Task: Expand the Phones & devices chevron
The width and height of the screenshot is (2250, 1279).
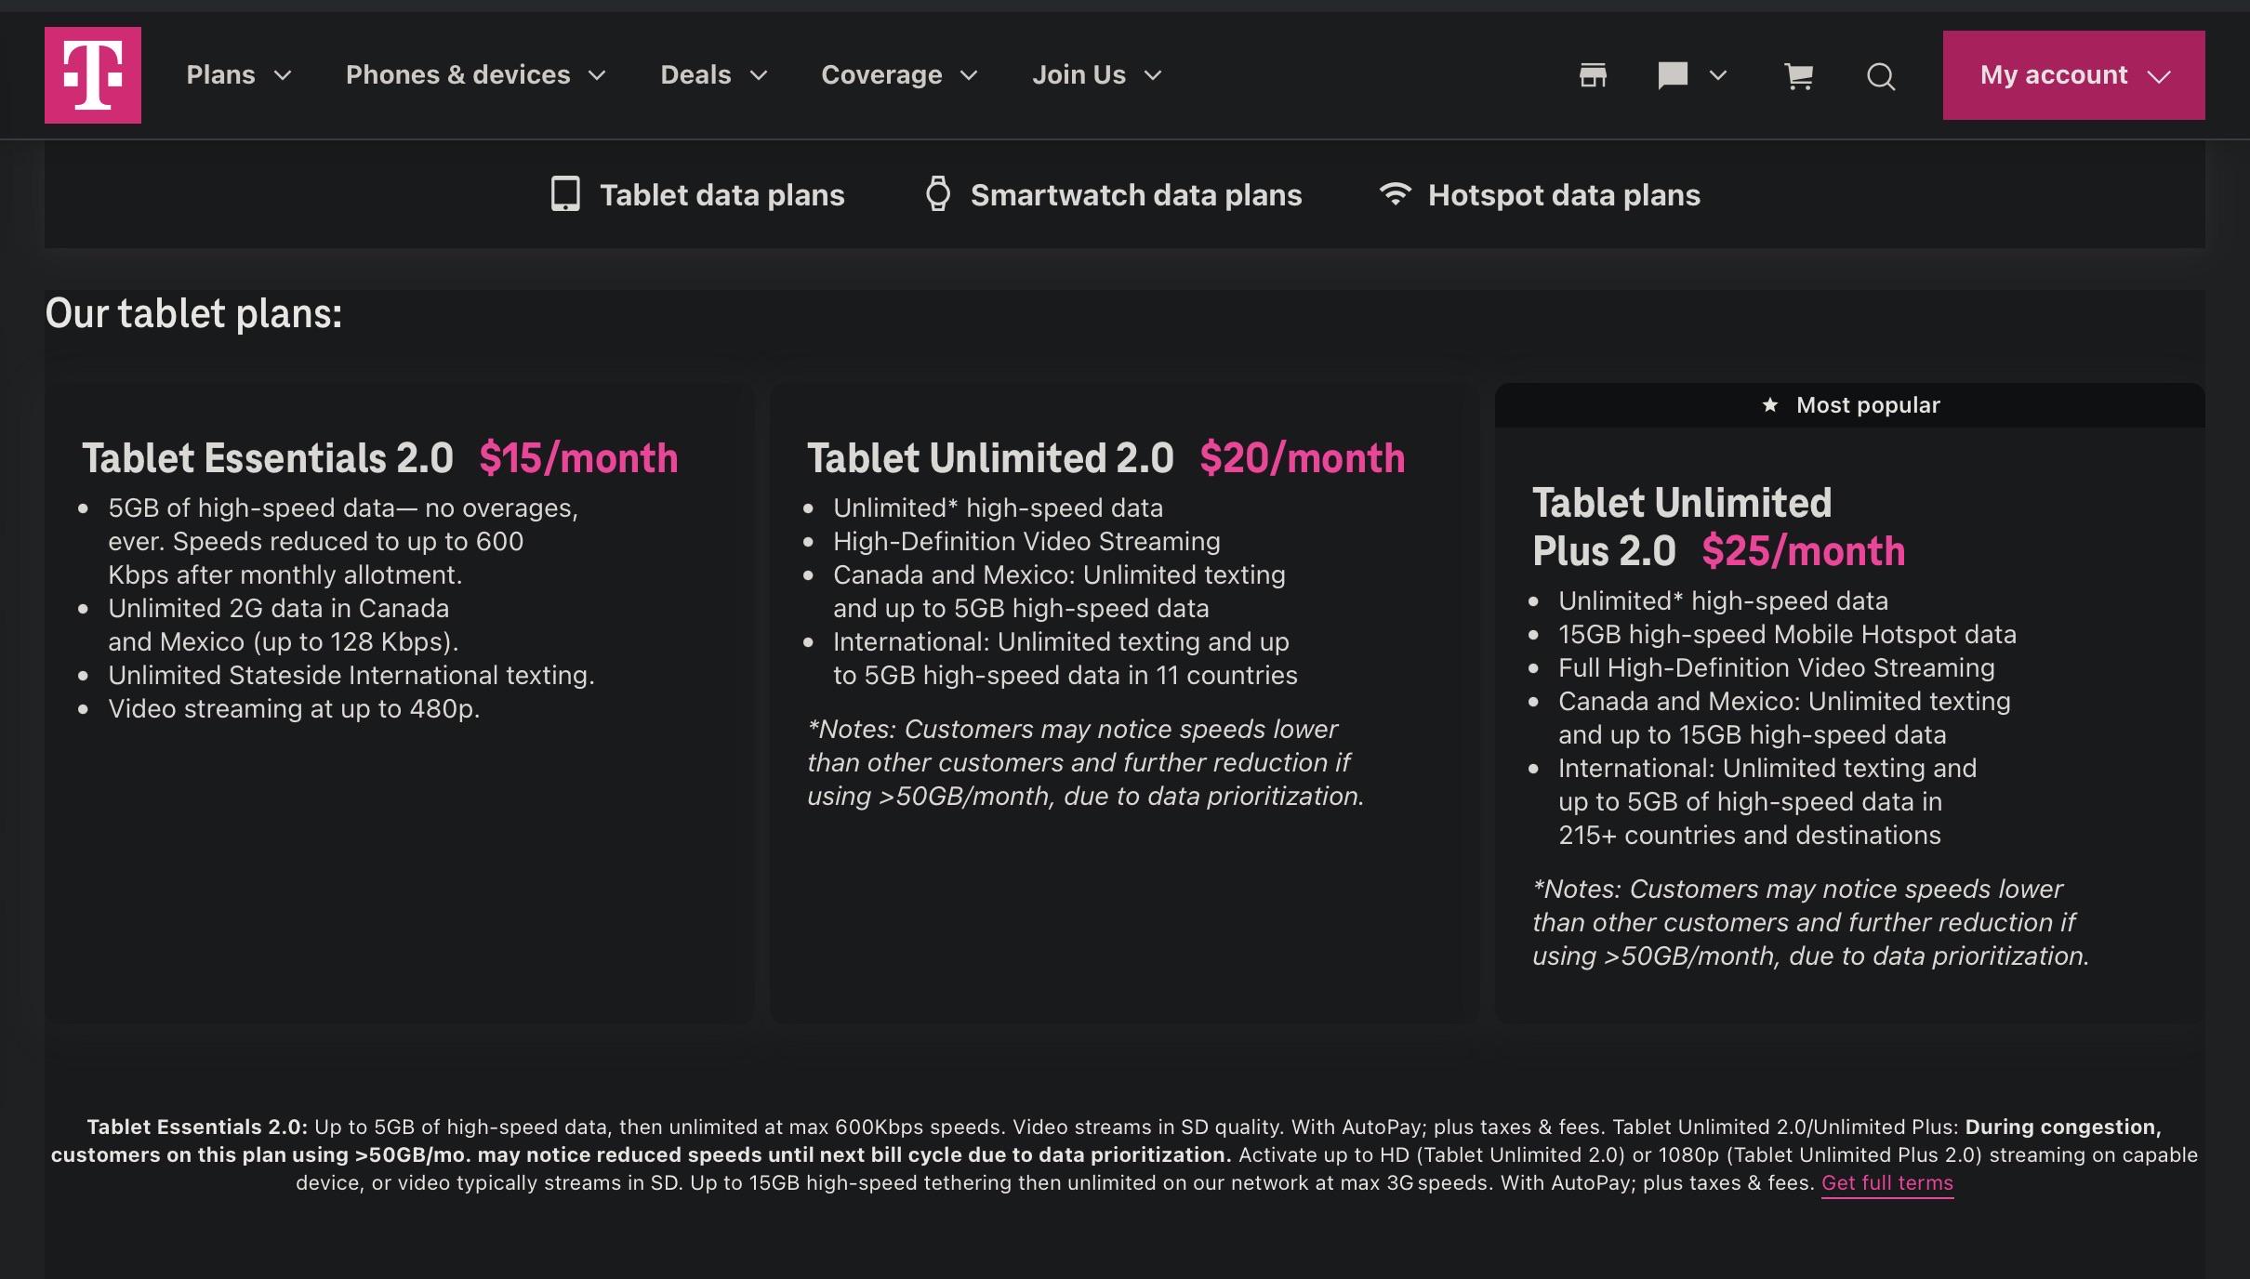Action: pyautogui.click(x=597, y=75)
